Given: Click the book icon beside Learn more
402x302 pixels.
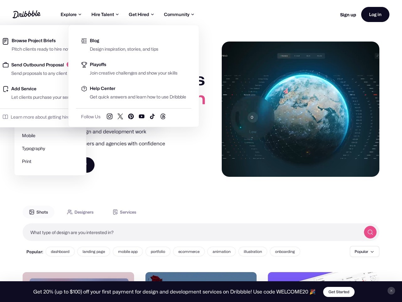Looking at the screenshot, I should (5, 117).
